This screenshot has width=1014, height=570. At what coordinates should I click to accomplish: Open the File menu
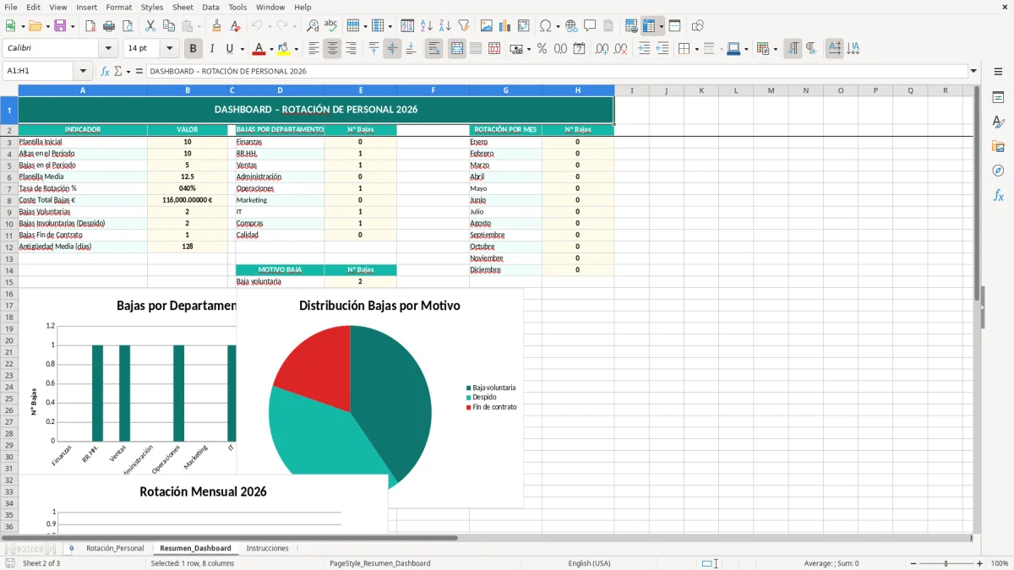(x=11, y=7)
